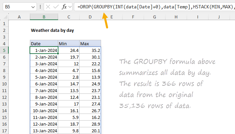Click Min value 9.8
This screenshot has width=235, height=134.
pyautogui.click(x=68, y=131)
